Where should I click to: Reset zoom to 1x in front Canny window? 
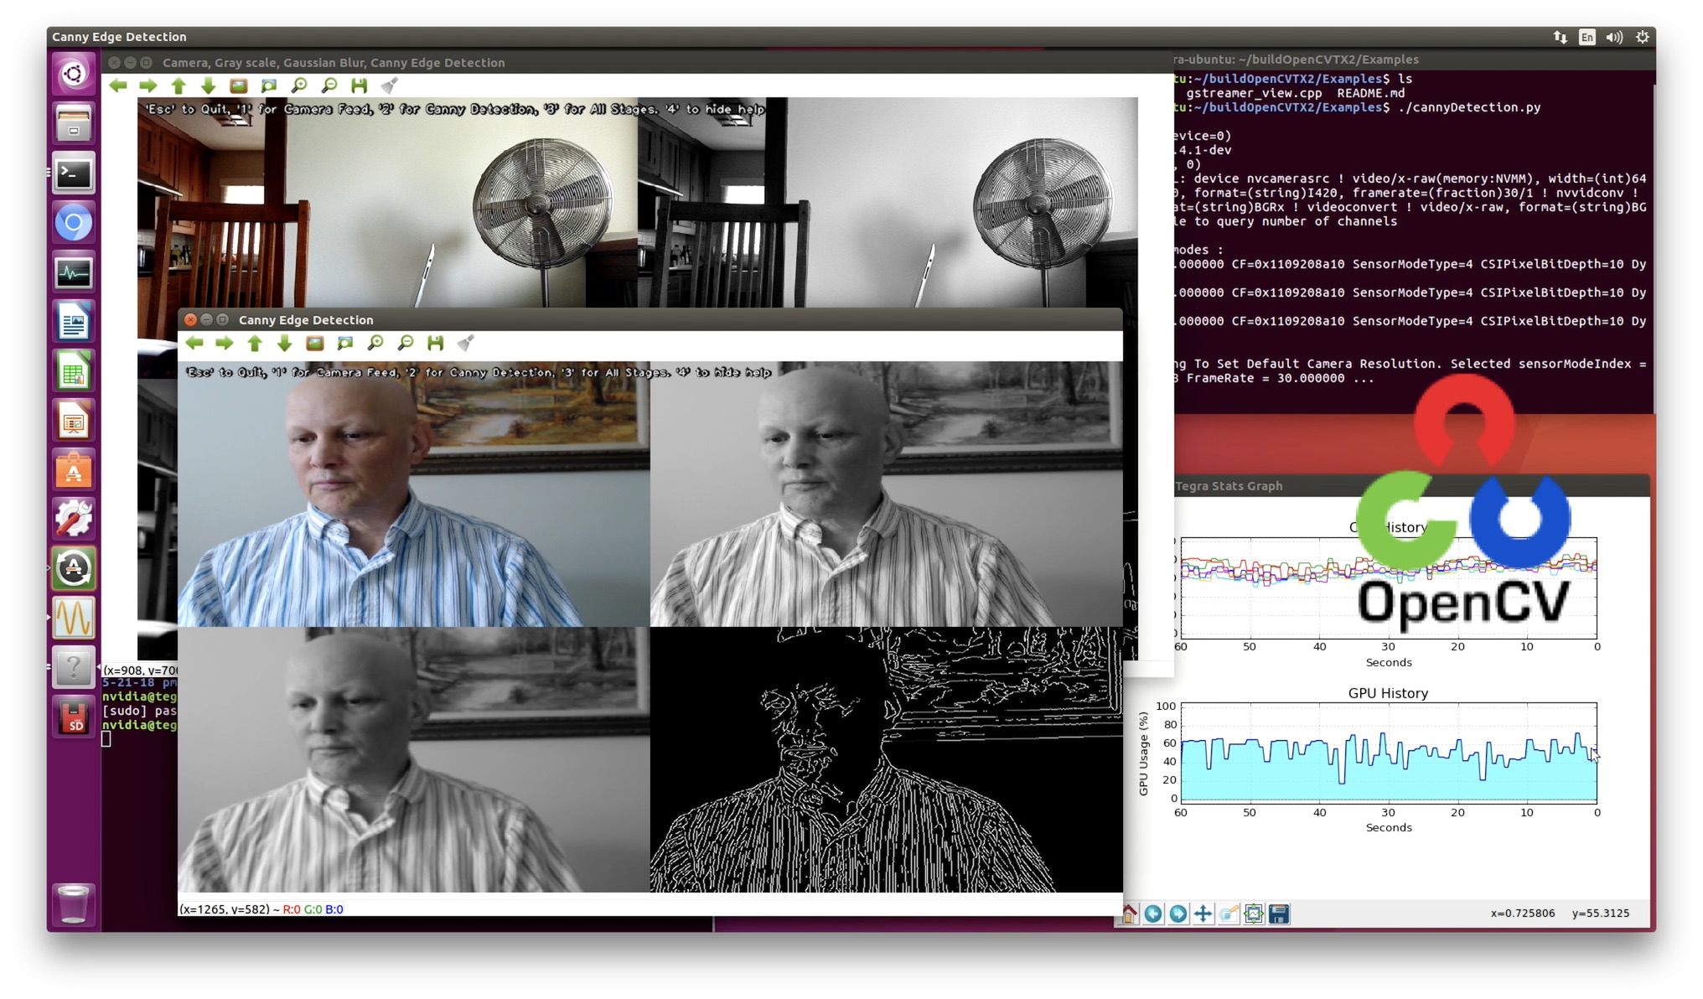[315, 343]
